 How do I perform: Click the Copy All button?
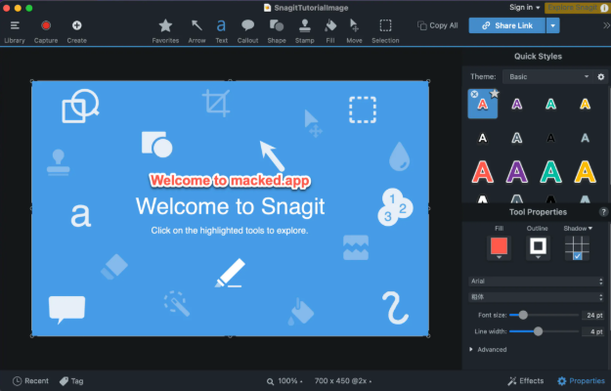tap(438, 25)
